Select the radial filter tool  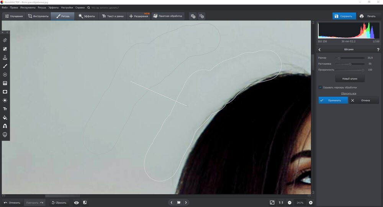pyautogui.click(x=5, y=75)
